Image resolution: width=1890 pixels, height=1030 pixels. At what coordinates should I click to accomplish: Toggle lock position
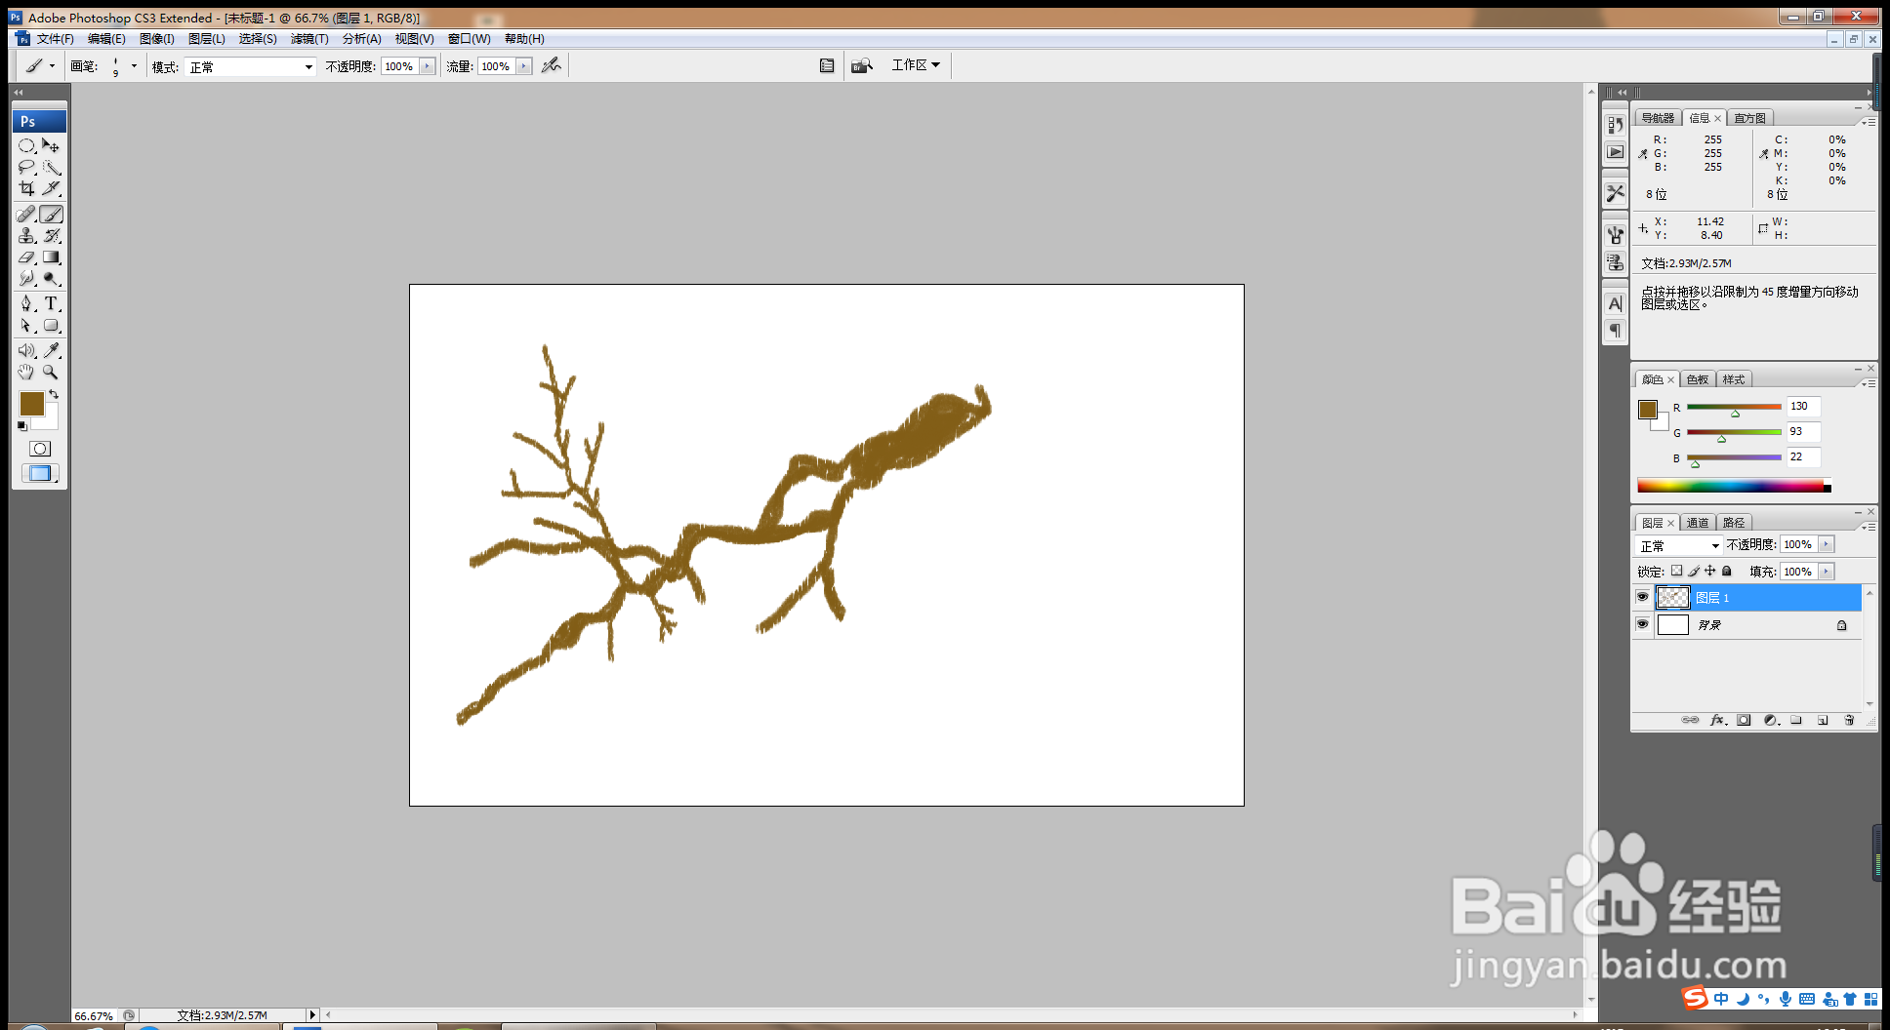pyautogui.click(x=1710, y=571)
